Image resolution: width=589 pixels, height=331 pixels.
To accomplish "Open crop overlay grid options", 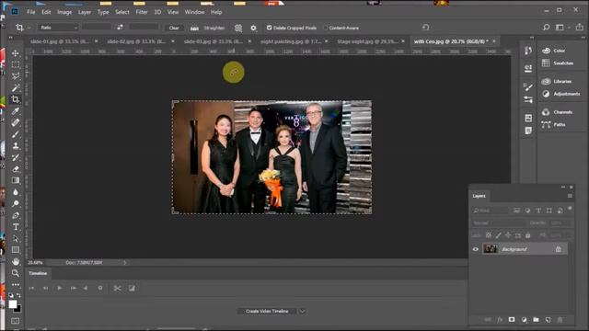I will click(x=238, y=28).
